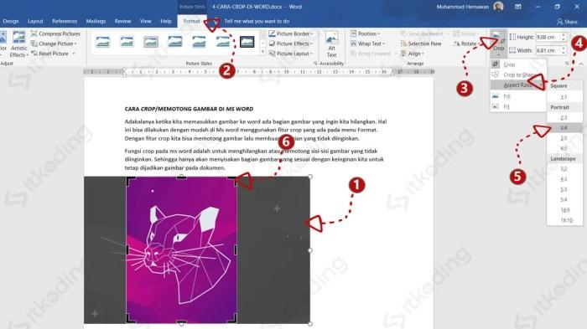587x329 pixels.
Task: Open Ribbon Display Options in title bar
Action: tap(518, 7)
